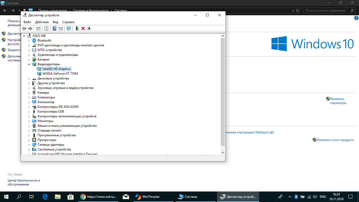Click the refresh button in Система address bar
359x202 pixels.
point(297,11)
